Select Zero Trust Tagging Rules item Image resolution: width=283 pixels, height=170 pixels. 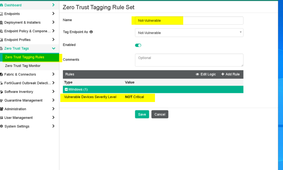[25, 57]
